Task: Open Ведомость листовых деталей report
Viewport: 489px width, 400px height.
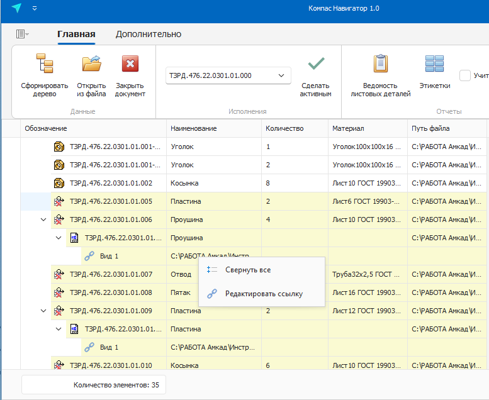Action: [x=380, y=64]
